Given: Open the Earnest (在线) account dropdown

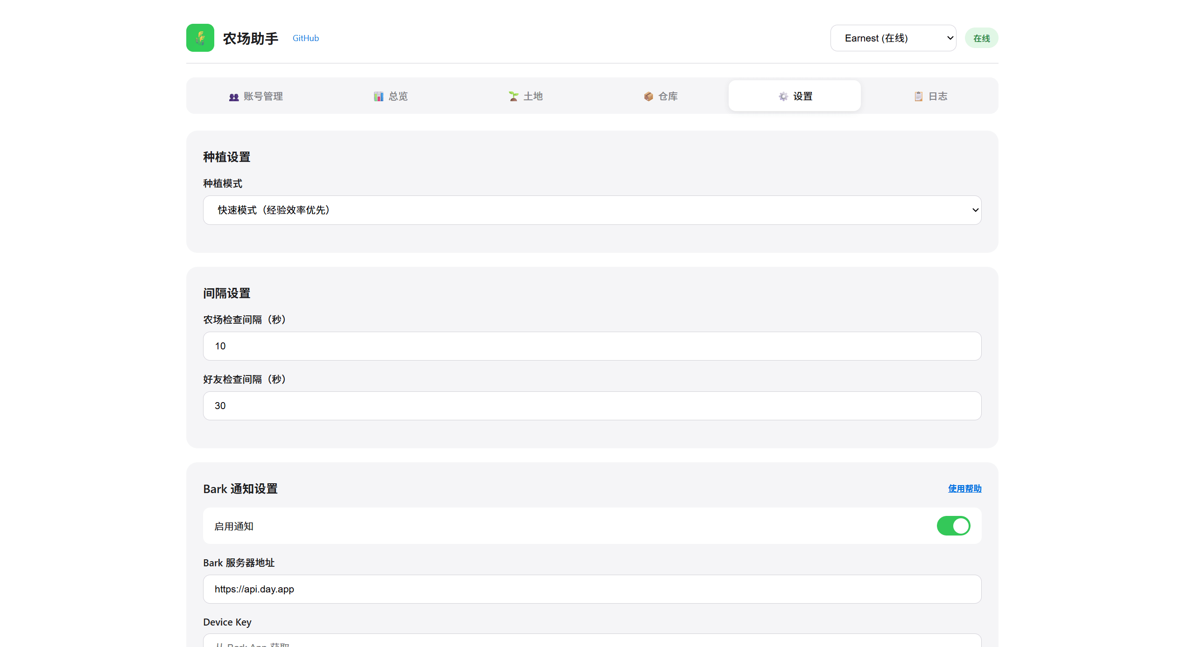Looking at the screenshot, I should pos(893,38).
